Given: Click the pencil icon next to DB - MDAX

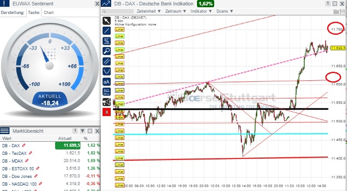Looking at the screenshot, I should coord(27,161).
